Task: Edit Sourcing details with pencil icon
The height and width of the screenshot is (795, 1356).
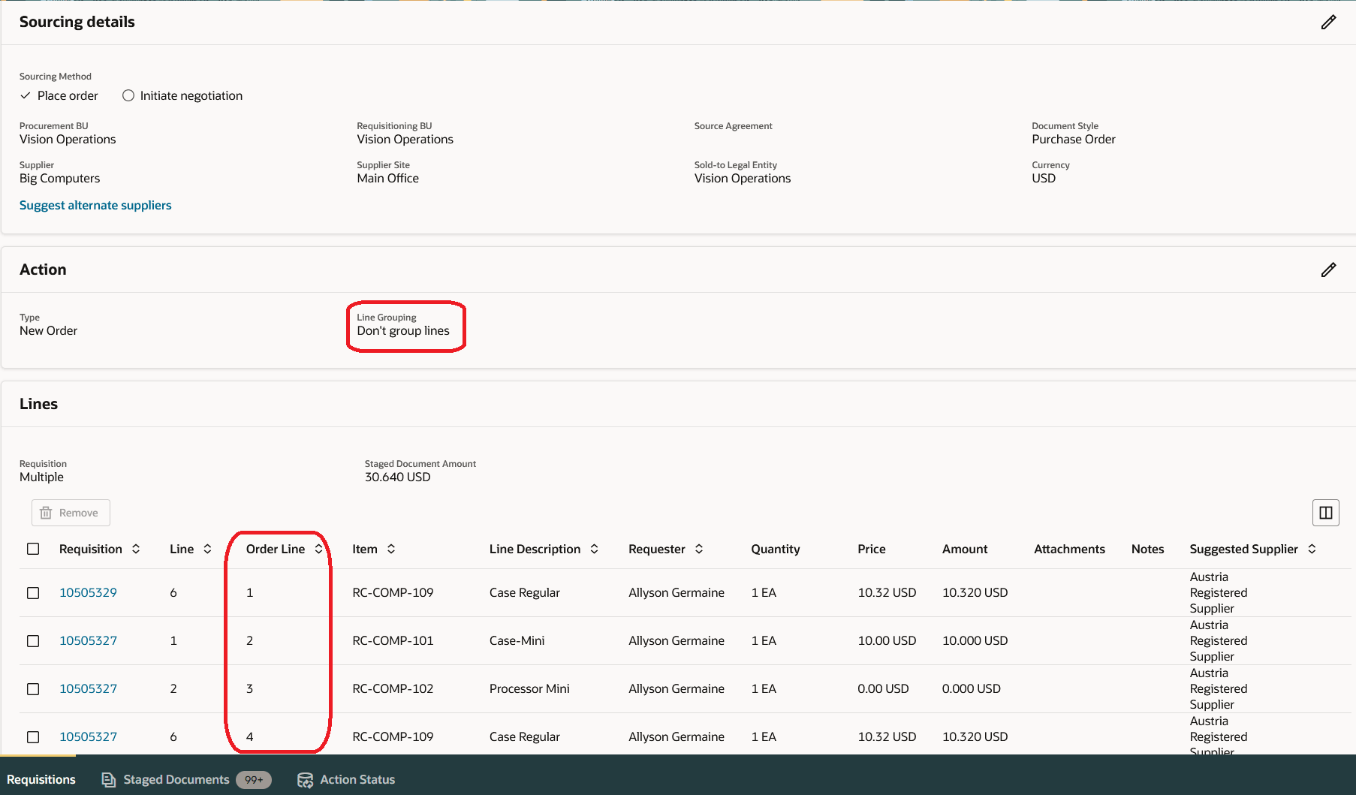Action: pyautogui.click(x=1328, y=23)
